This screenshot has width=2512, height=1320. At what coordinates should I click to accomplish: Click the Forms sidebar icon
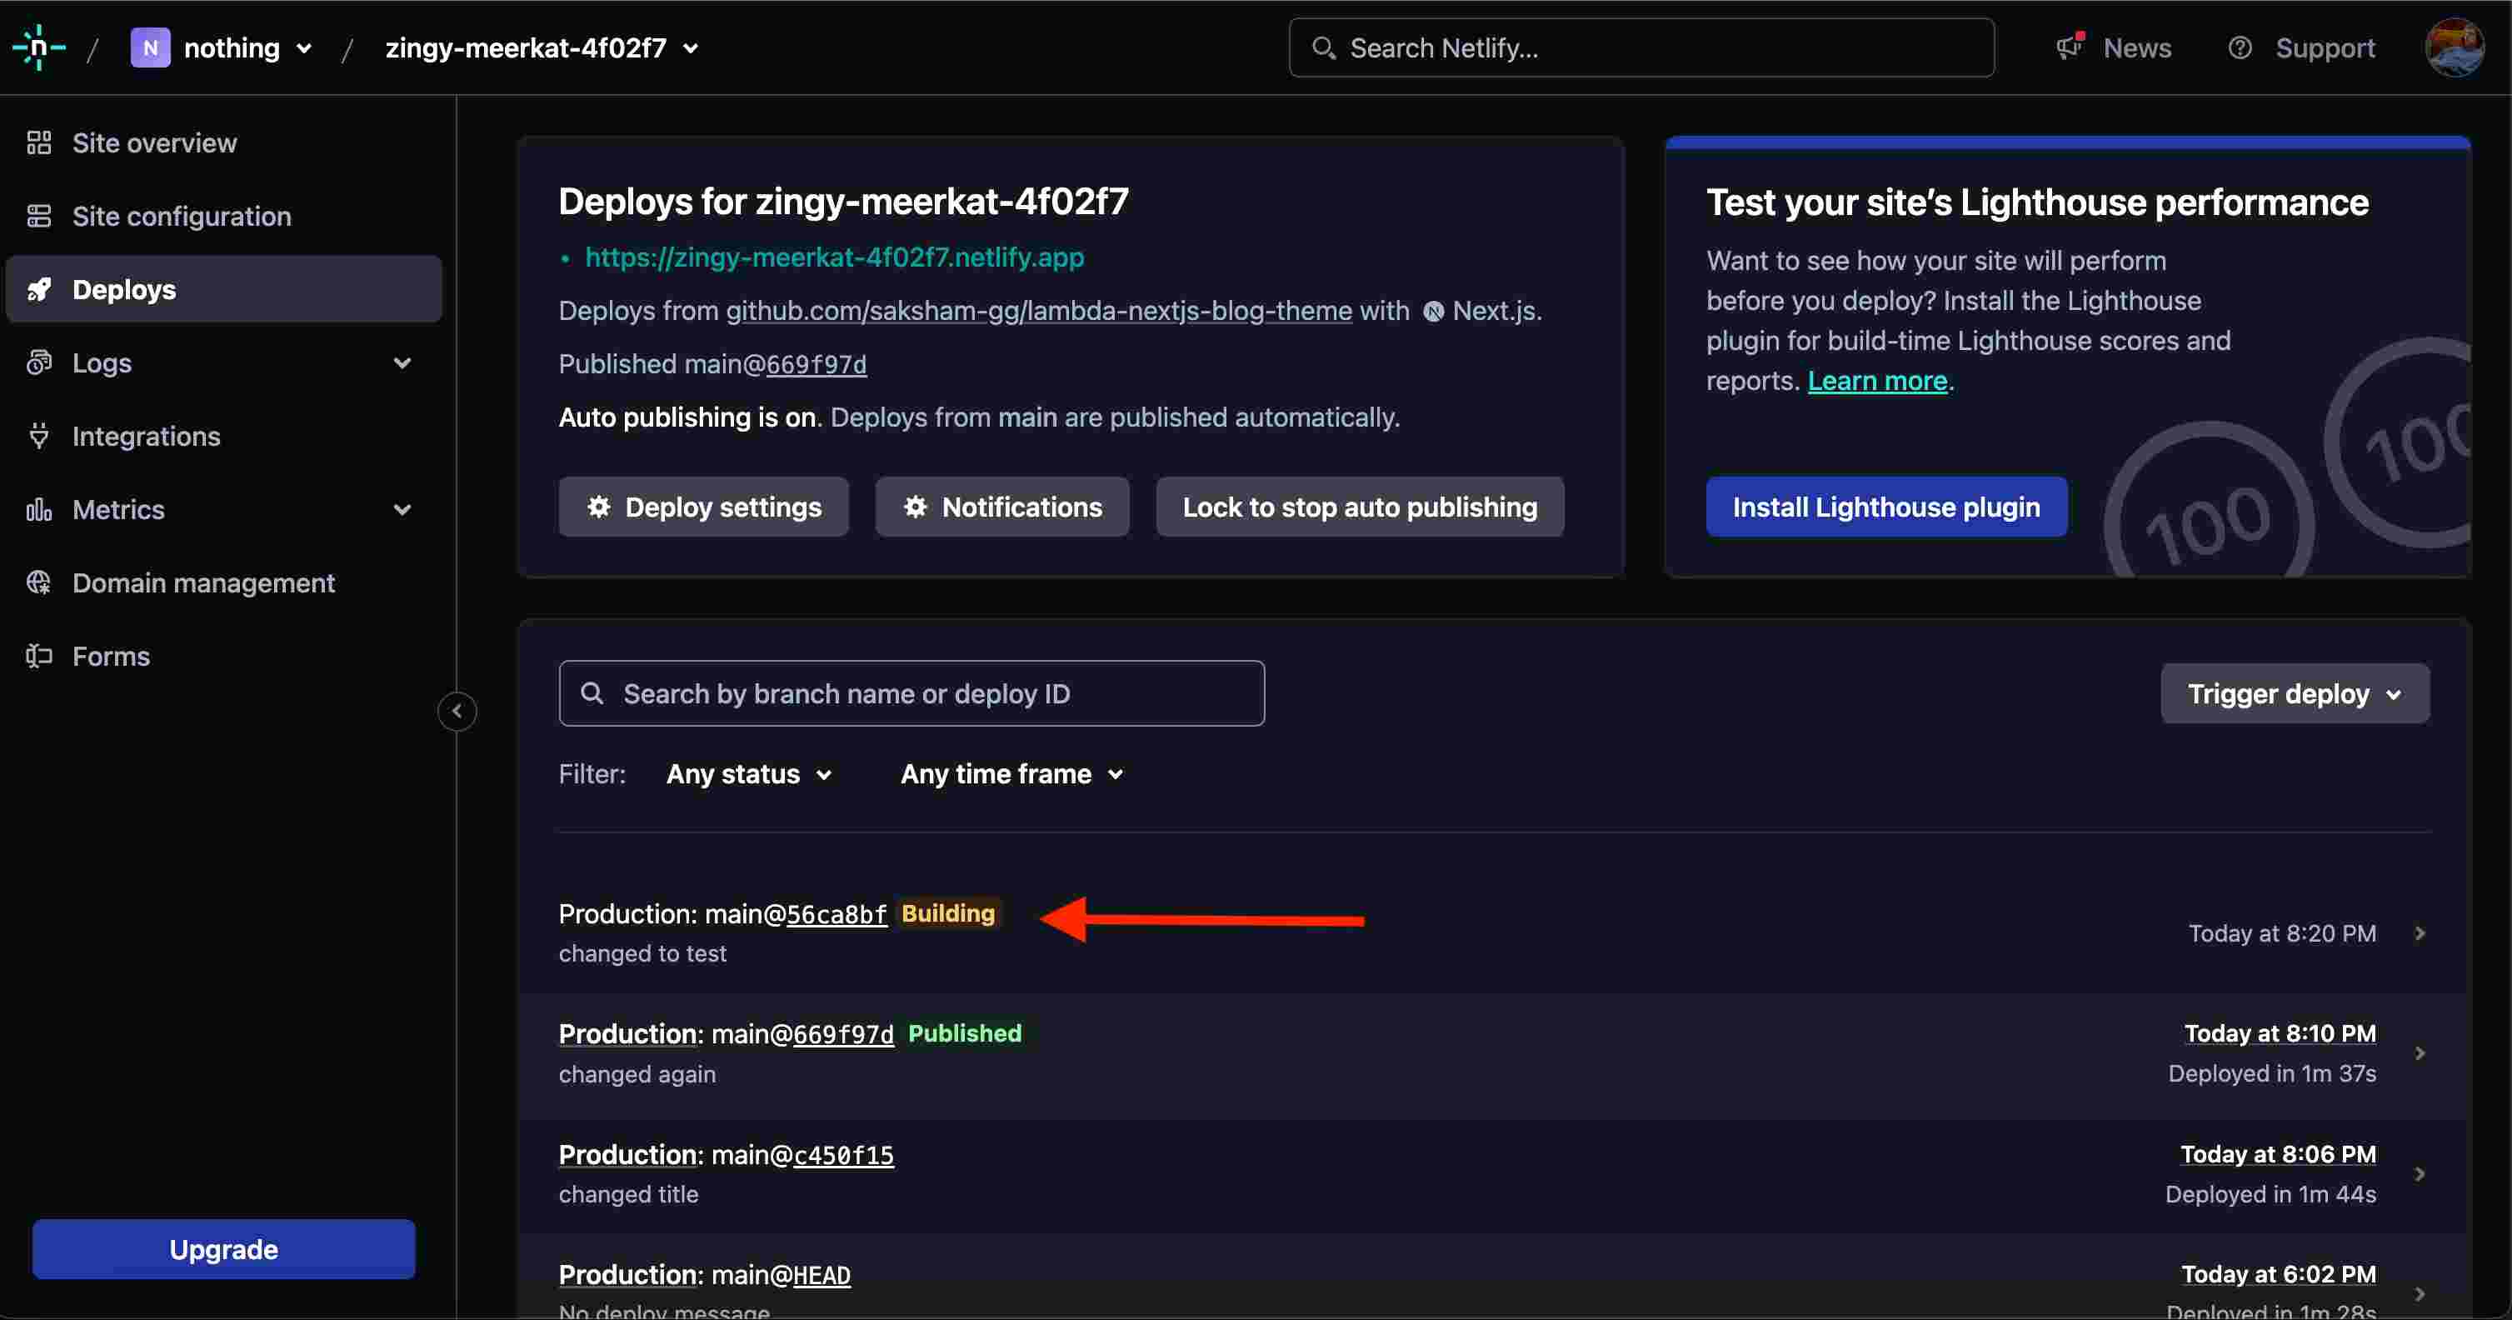tap(39, 656)
